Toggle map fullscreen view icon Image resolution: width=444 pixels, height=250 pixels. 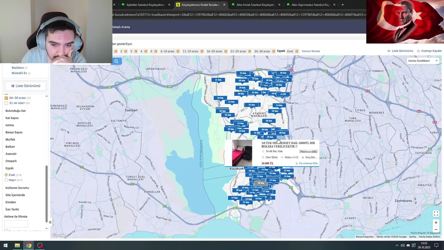tap(436, 214)
